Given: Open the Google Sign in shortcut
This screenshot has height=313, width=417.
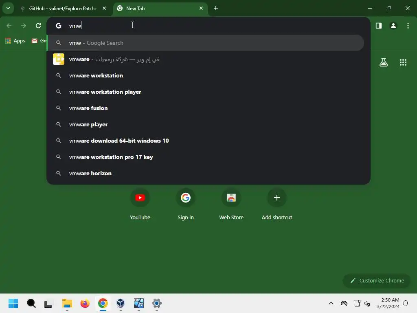Looking at the screenshot, I should (186, 205).
